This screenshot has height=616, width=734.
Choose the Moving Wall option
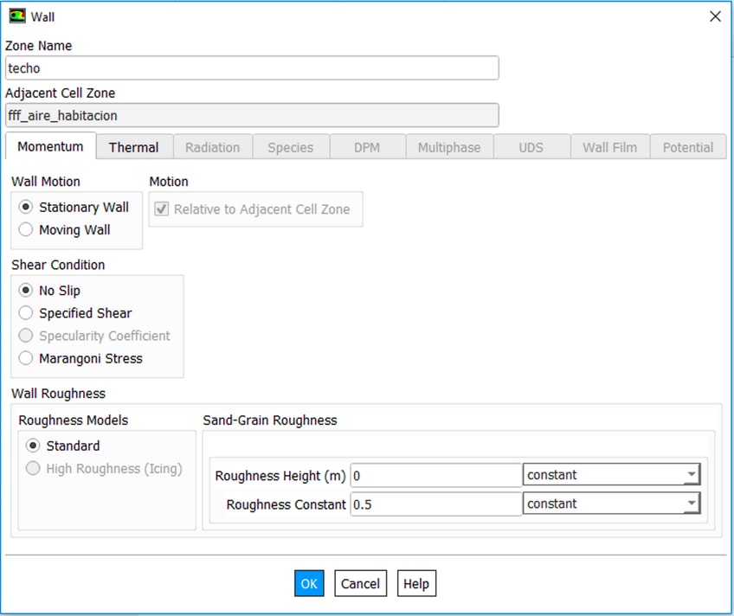26,230
